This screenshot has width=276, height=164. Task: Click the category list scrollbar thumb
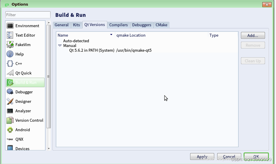tap(49, 77)
